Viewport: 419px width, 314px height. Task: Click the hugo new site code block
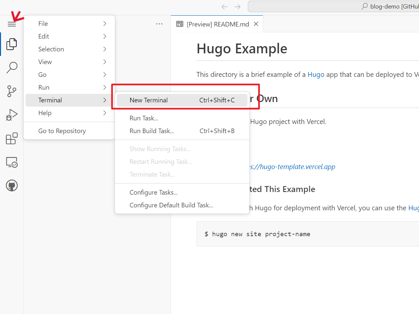point(308,234)
